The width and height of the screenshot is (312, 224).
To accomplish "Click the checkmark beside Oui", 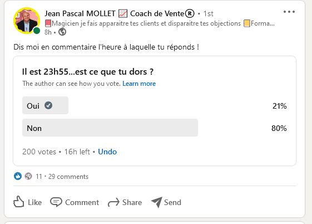I will tap(48, 105).
